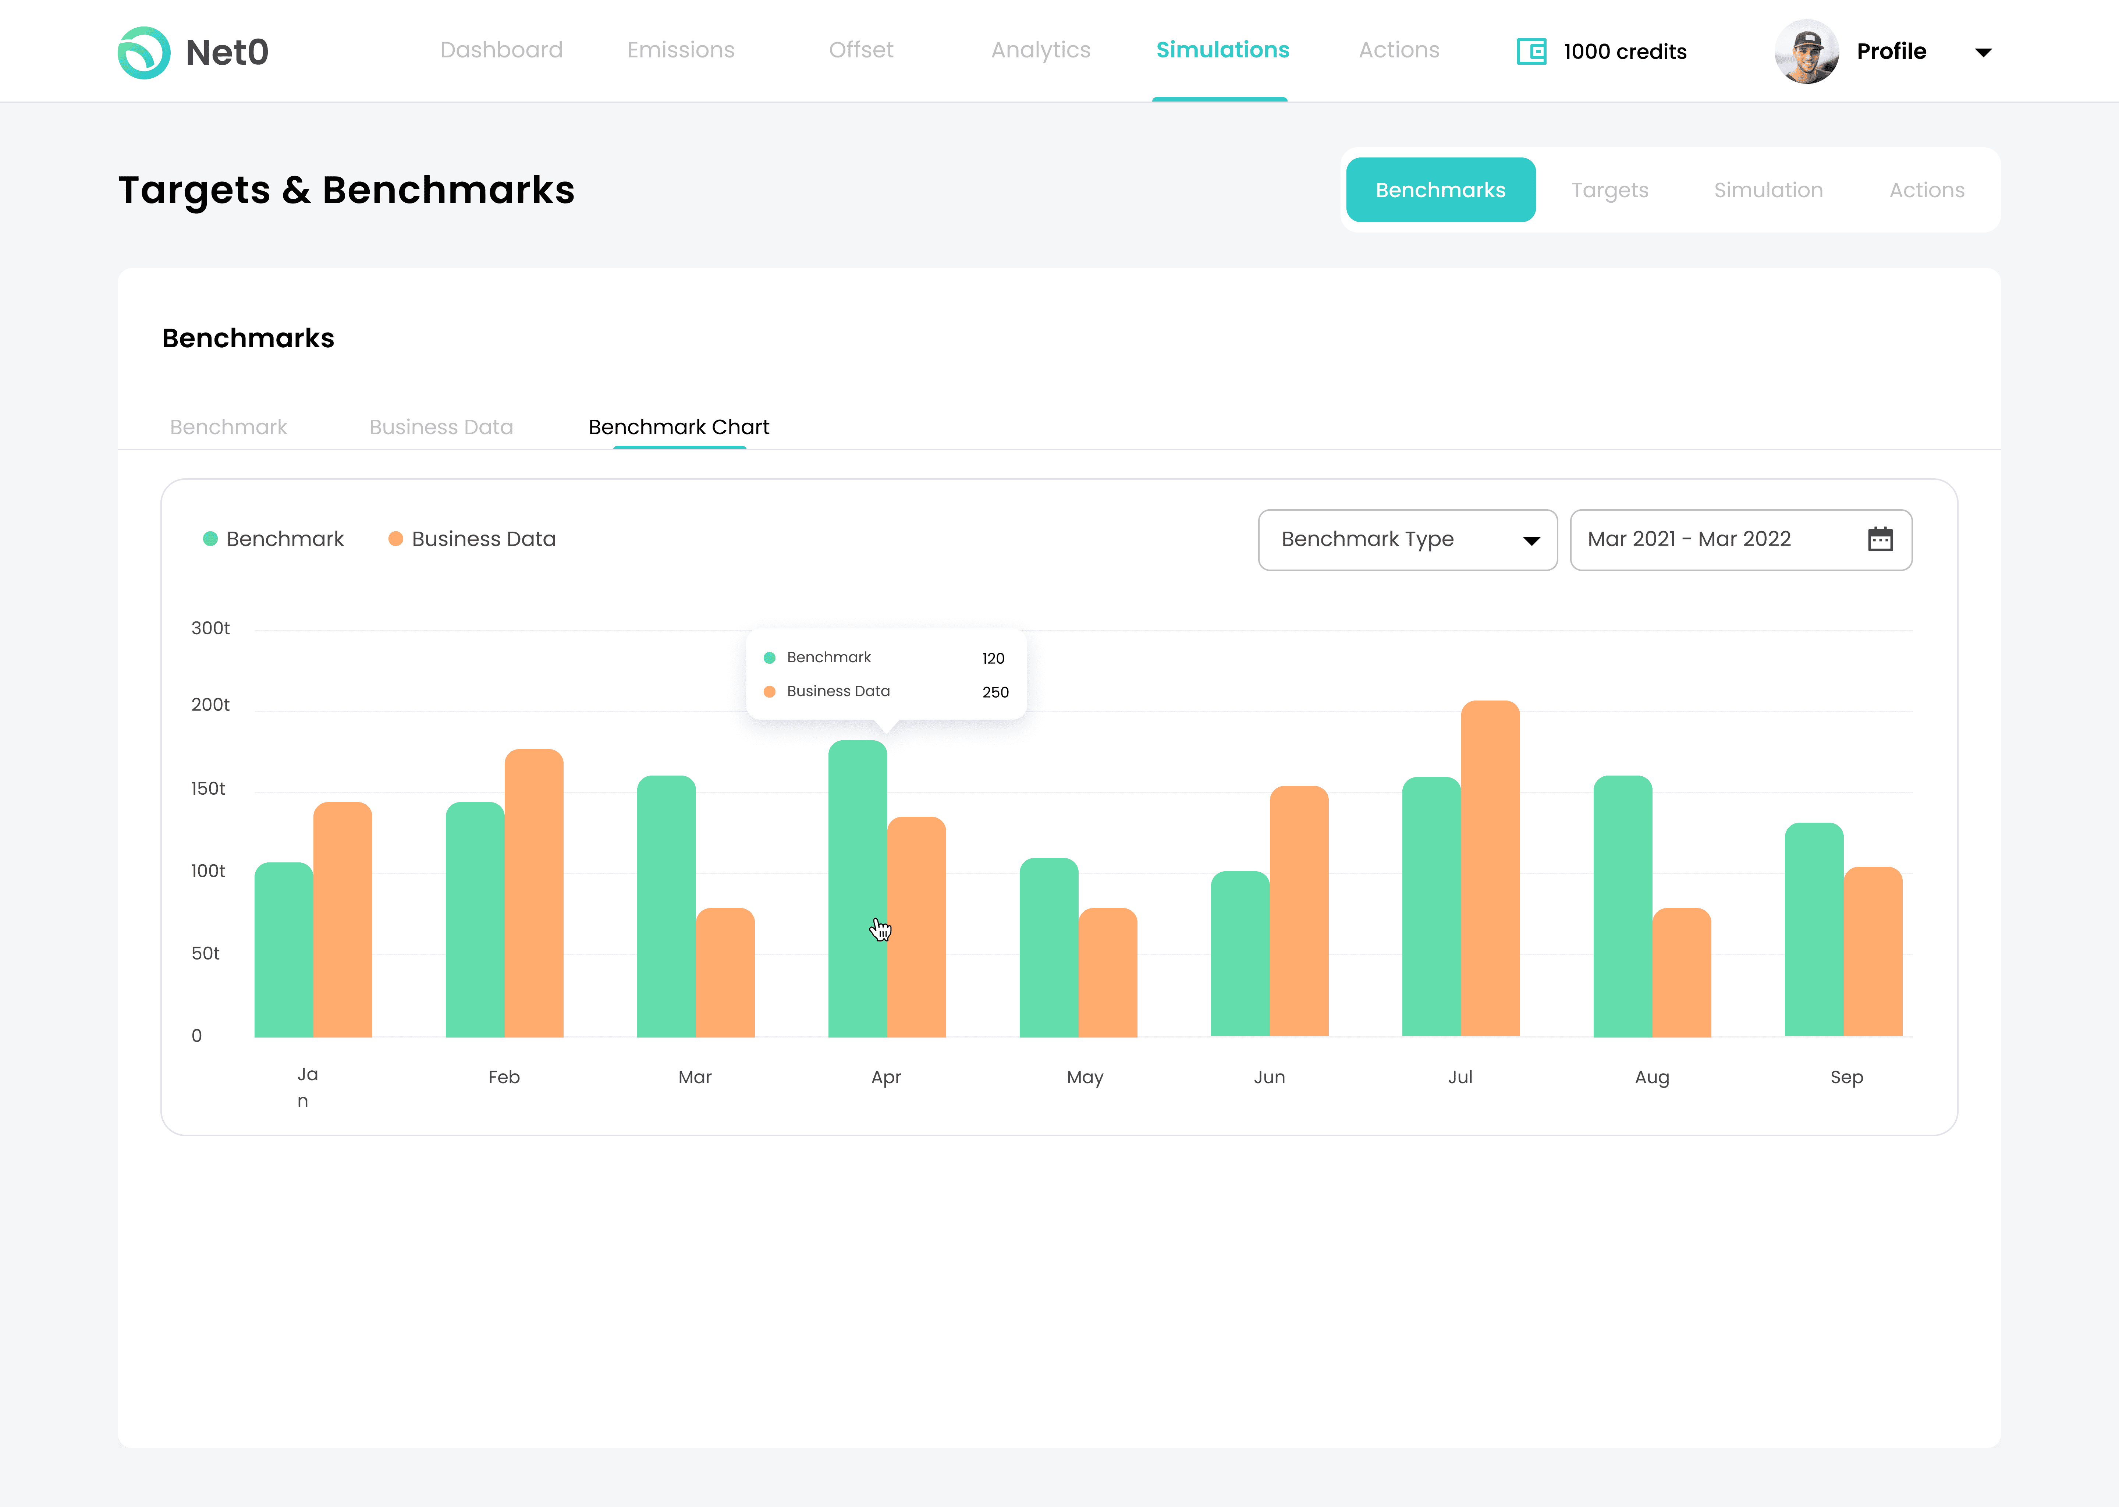2119x1507 pixels.
Task: Click the Mar 2021 - Mar 2022 date field
Action: click(1689, 539)
